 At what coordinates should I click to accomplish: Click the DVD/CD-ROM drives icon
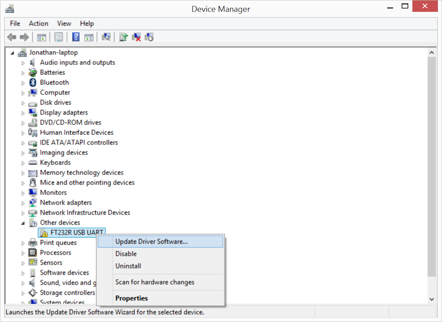(33, 122)
